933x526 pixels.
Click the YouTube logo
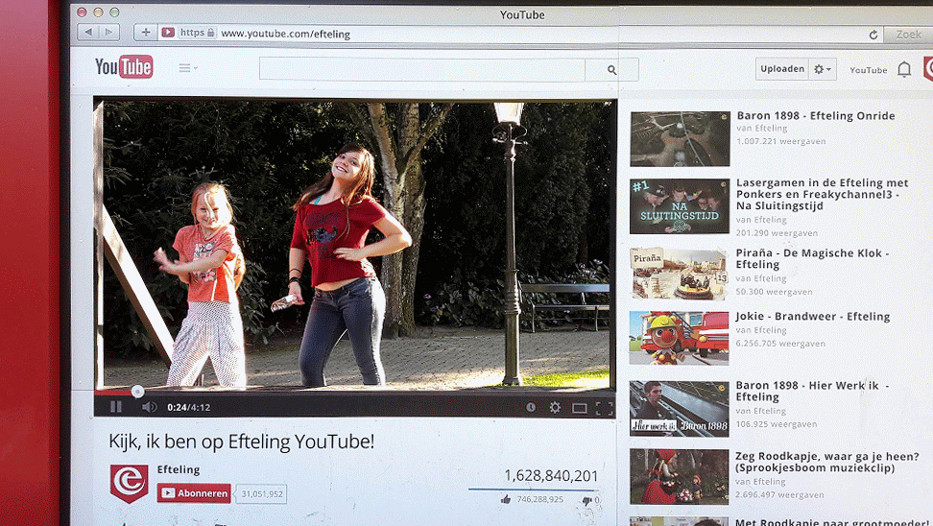tap(124, 66)
